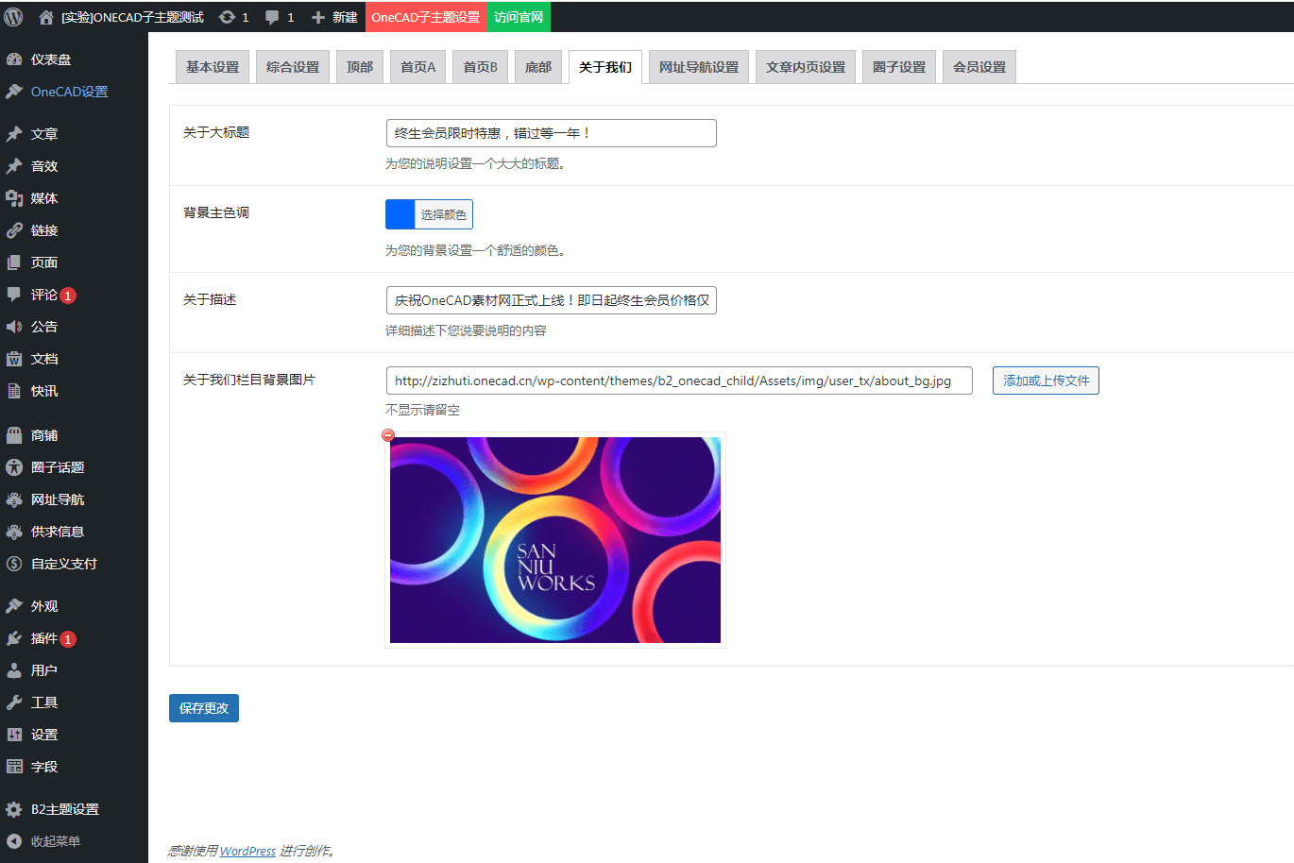Viewport: 1294px width, 863px height.
Task: Click the 外观 appearance brush icon
Action: (14, 606)
